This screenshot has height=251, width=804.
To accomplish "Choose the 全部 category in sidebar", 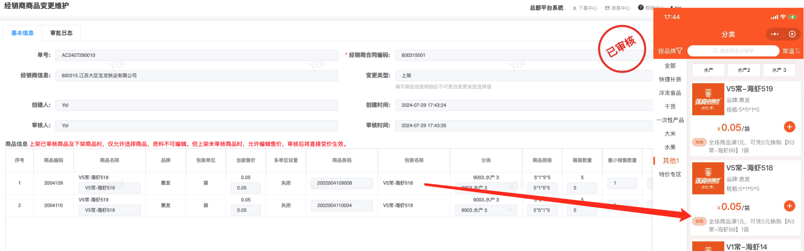I will click(670, 66).
